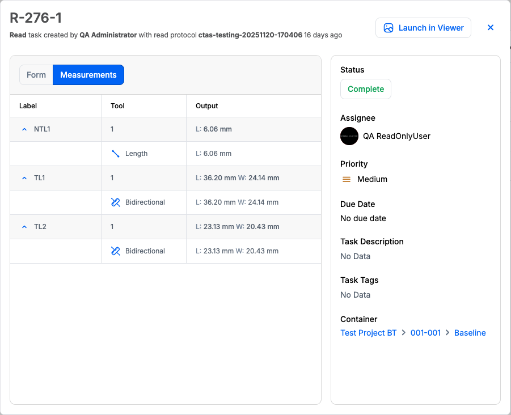Click the image icon in Launch in Viewer

[388, 28]
